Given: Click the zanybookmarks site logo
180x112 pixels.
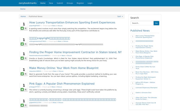Looking at the screenshot, I should [27, 3].
